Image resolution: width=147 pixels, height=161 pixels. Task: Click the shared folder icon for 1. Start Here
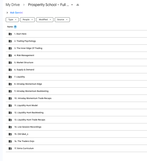click(10, 34)
